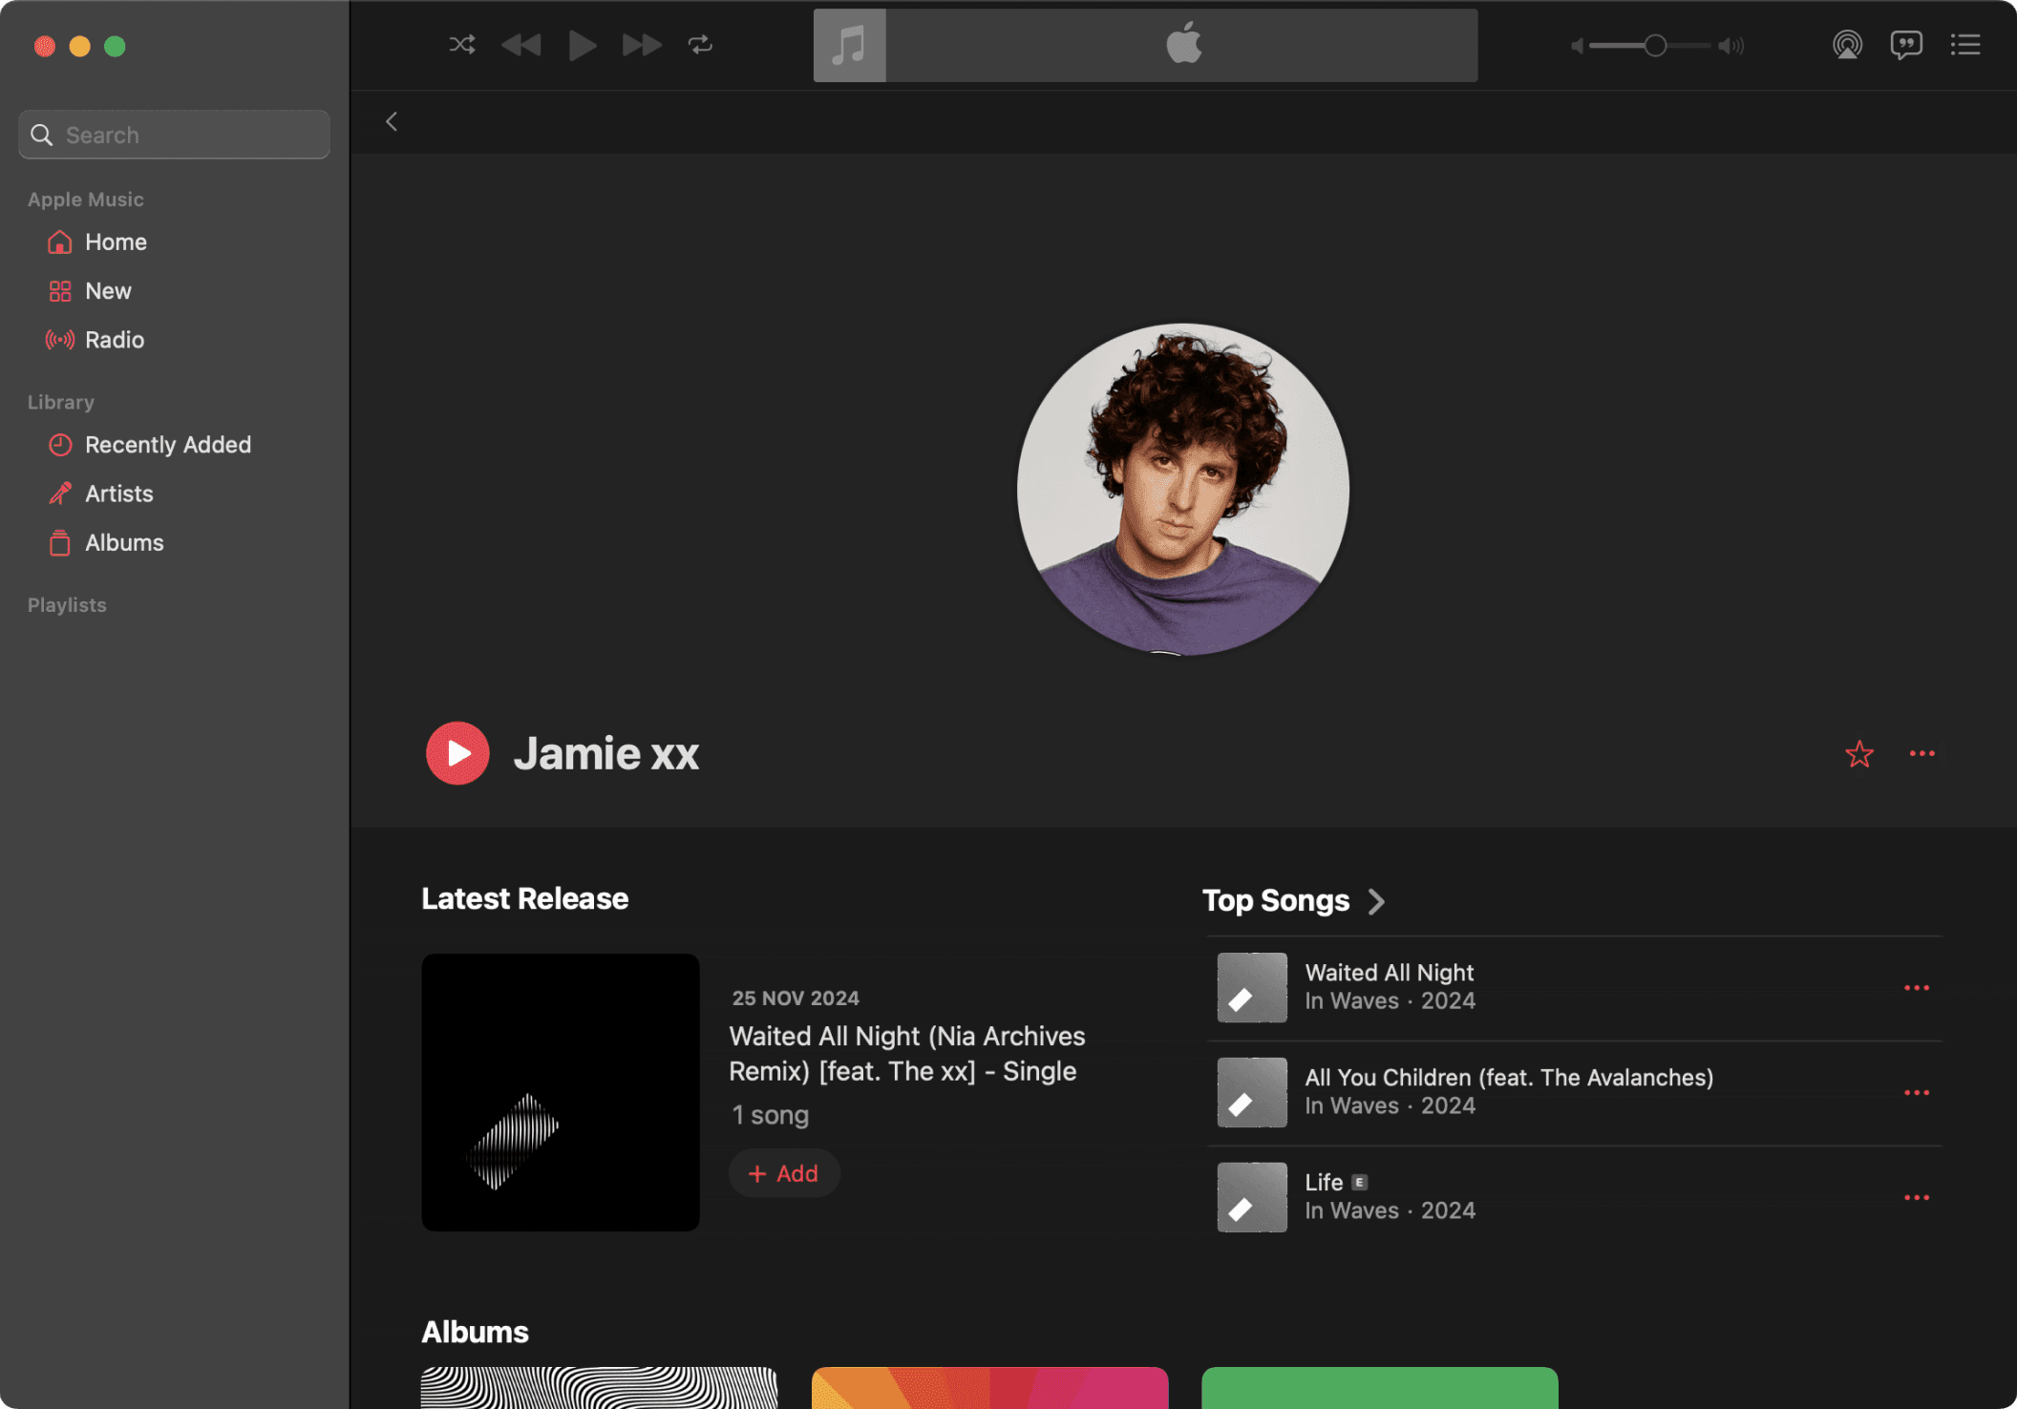Toggle shuffle playback mode
Screen dimensions: 2017x1409
pyautogui.click(x=462, y=45)
